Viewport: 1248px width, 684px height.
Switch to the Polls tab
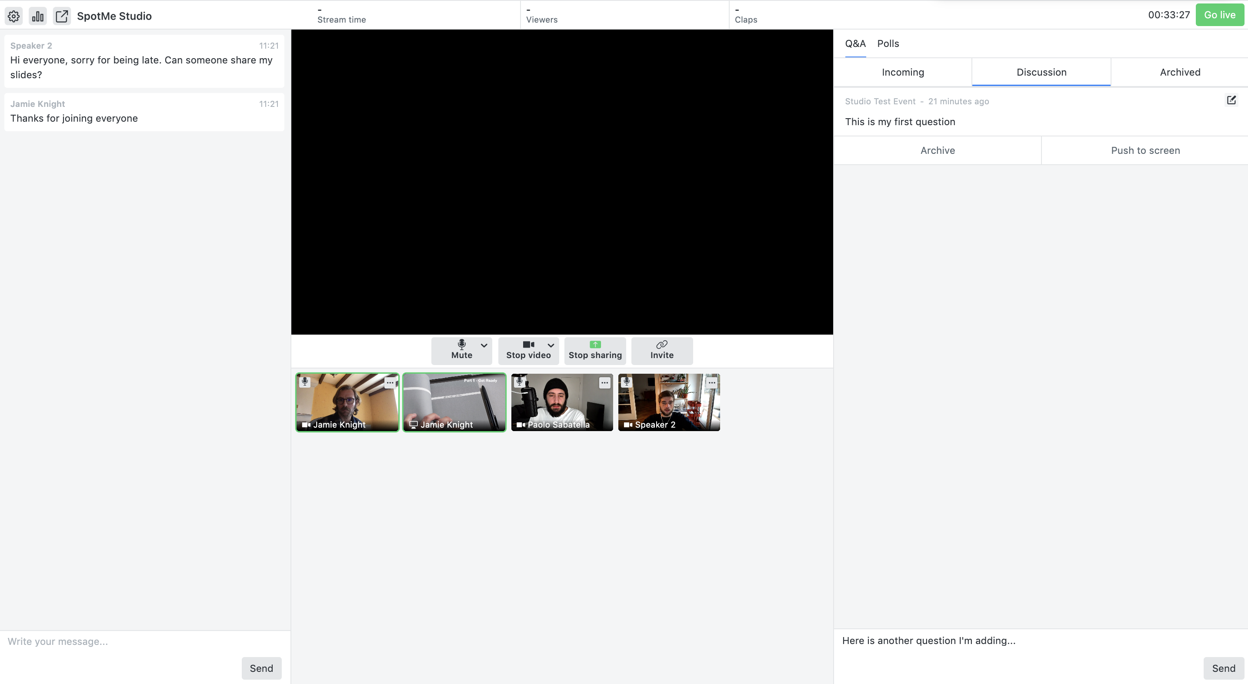[888, 43]
